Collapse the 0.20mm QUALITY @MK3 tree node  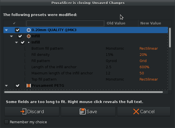point(6,30)
